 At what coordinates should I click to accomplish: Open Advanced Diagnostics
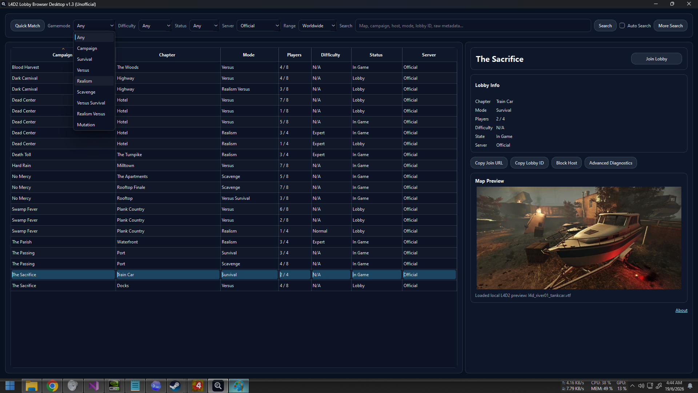point(611,163)
